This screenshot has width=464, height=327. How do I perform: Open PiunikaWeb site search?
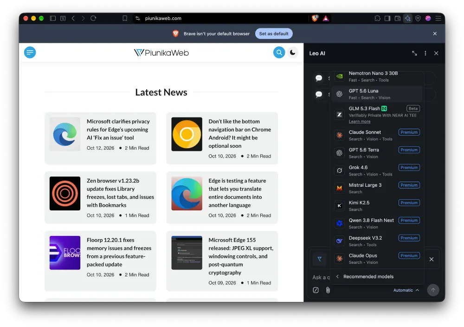279,52
